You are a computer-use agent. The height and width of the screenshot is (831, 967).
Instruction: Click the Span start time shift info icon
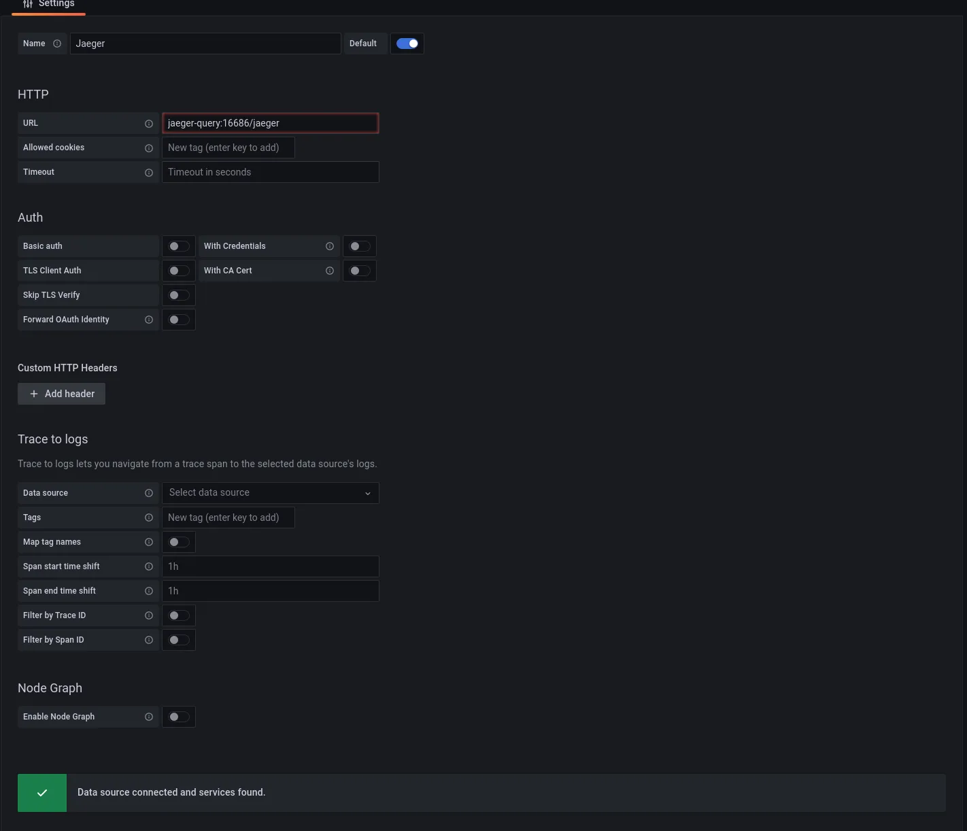tap(149, 566)
